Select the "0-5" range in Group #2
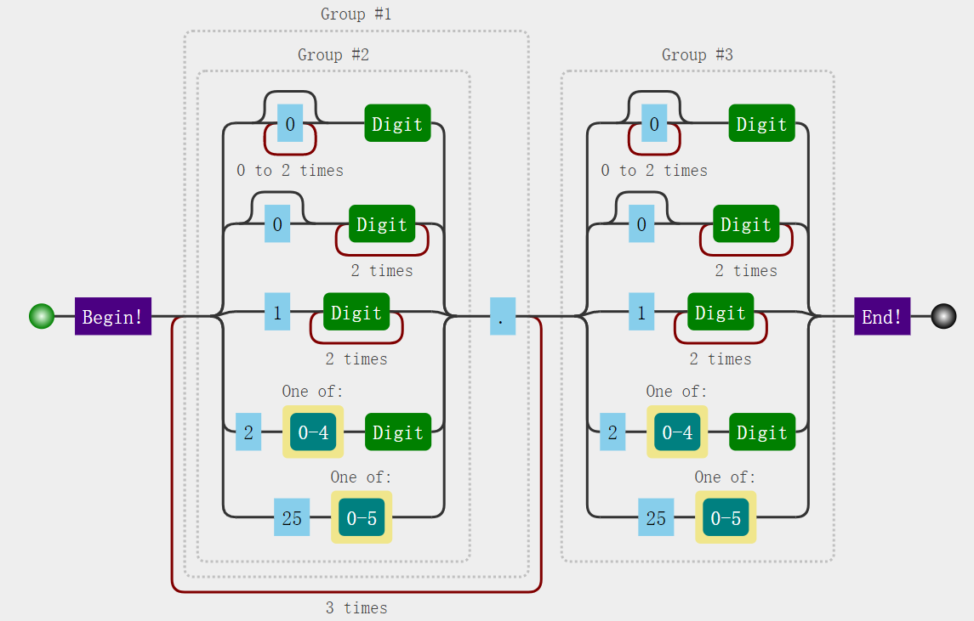 pyautogui.click(x=362, y=517)
